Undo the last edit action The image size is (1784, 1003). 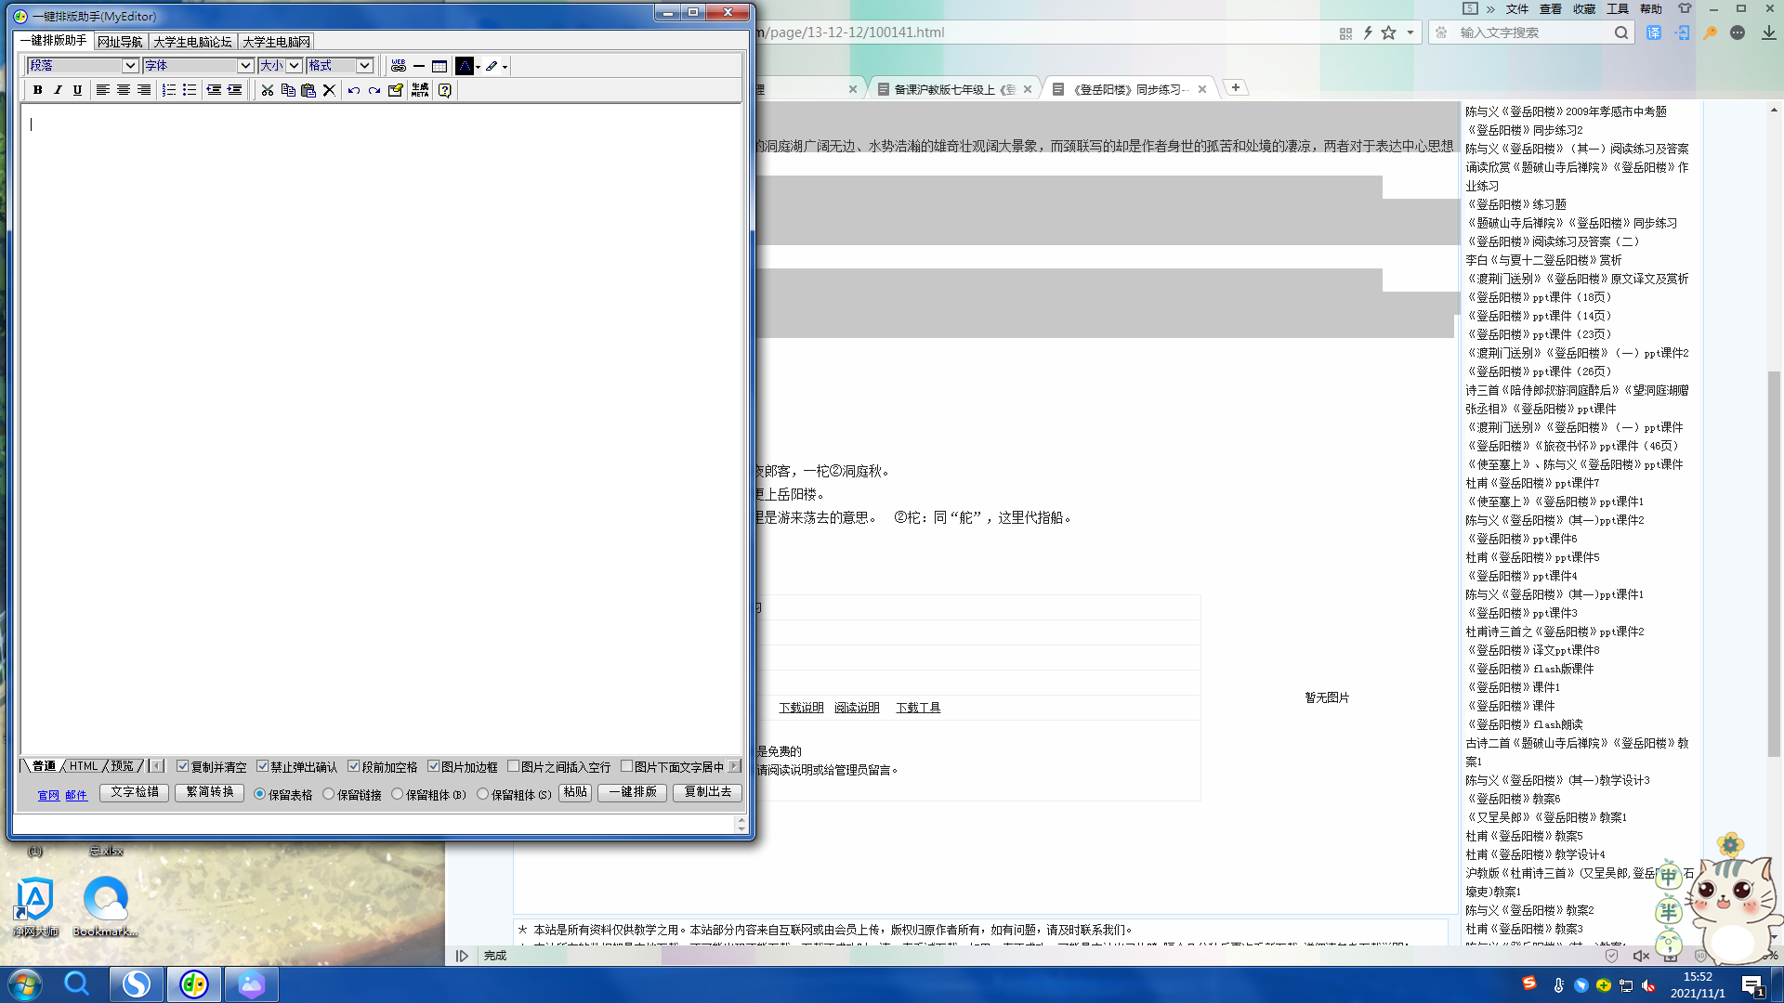pyautogui.click(x=353, y=90)
